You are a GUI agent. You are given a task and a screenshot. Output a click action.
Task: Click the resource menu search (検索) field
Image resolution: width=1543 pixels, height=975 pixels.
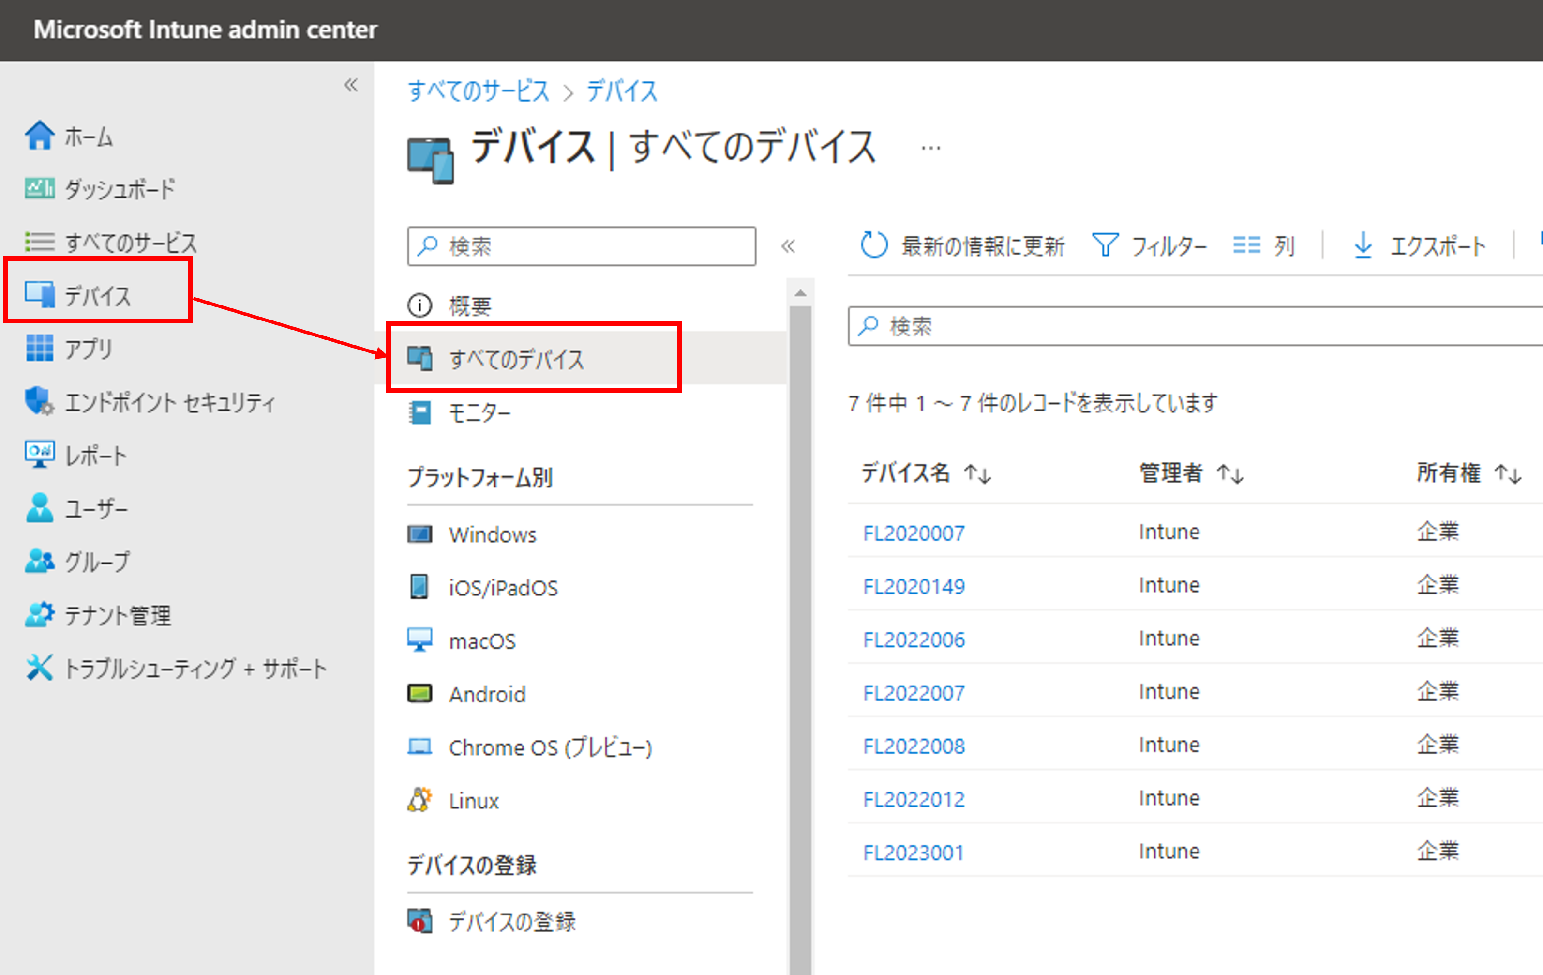point(581,246)
